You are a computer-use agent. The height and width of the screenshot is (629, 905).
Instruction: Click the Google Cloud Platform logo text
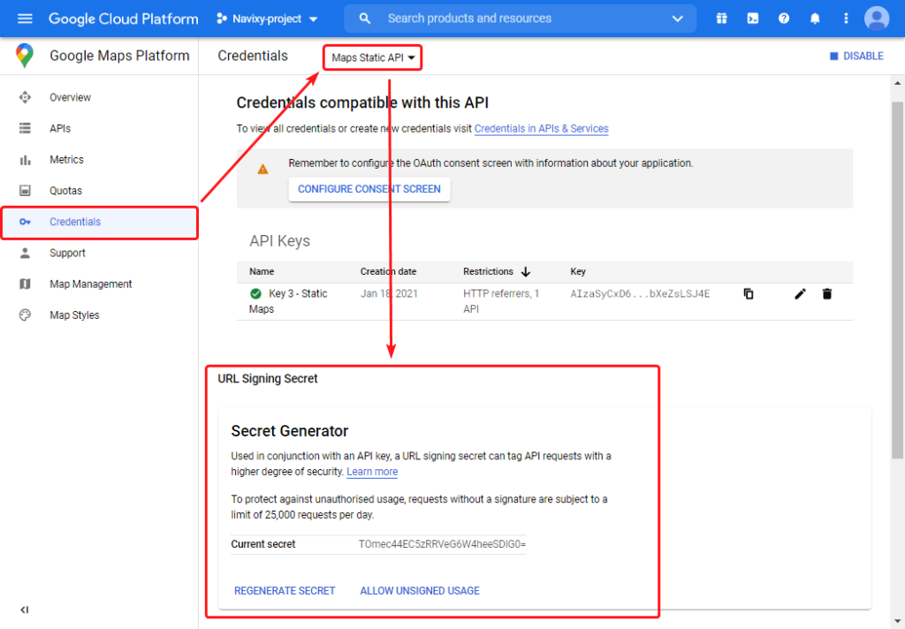coord(123,19)
